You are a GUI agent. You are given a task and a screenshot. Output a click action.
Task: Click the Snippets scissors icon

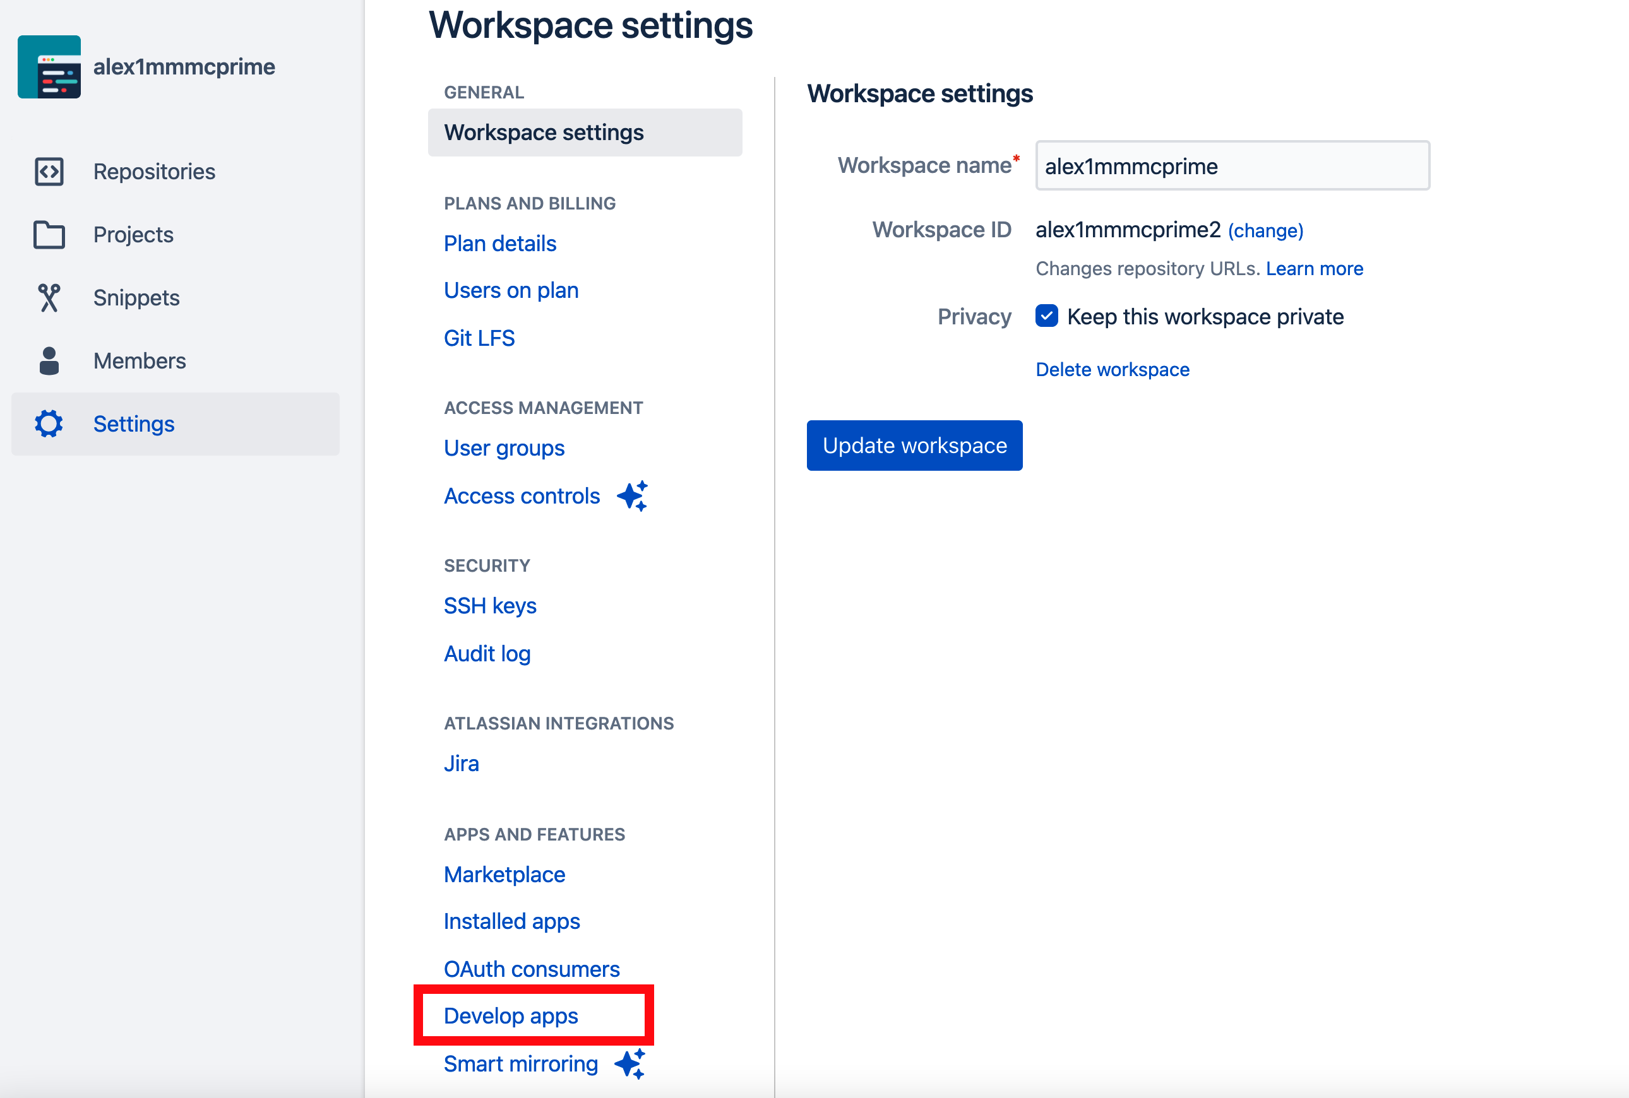click(49, 298)
